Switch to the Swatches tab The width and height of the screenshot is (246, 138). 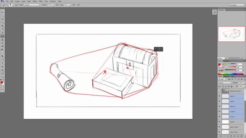(x=226, y=61)
